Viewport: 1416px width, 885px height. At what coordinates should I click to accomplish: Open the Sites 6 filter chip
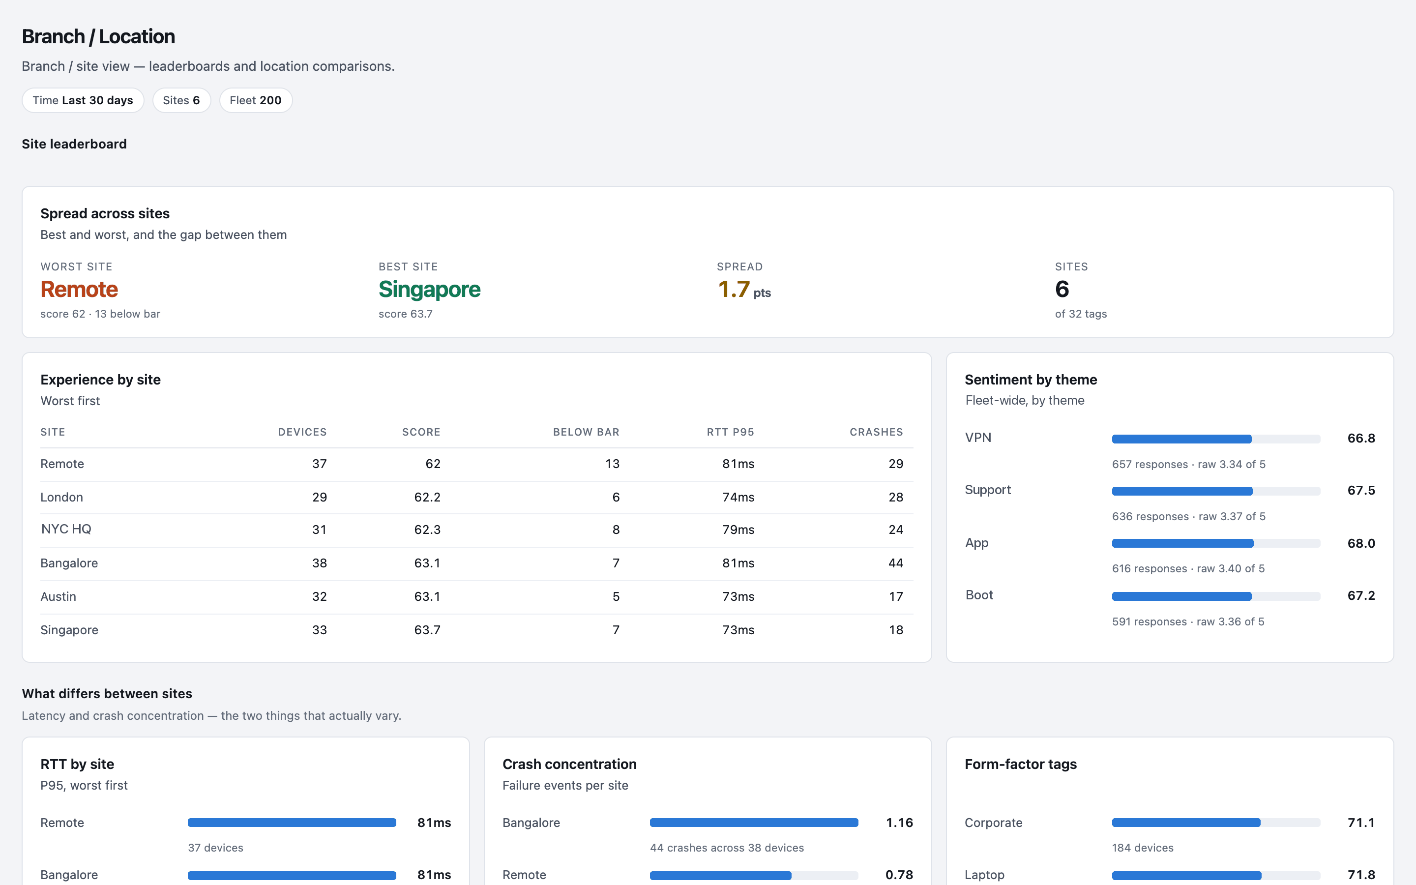[181, 100]
